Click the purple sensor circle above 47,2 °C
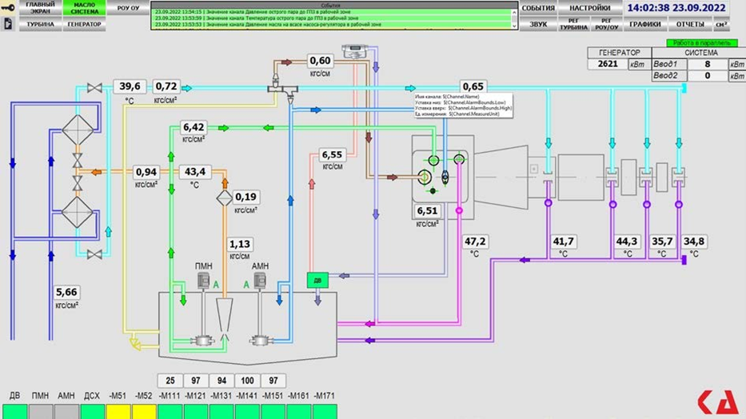The image size is (746, 419). coord(459,210)
